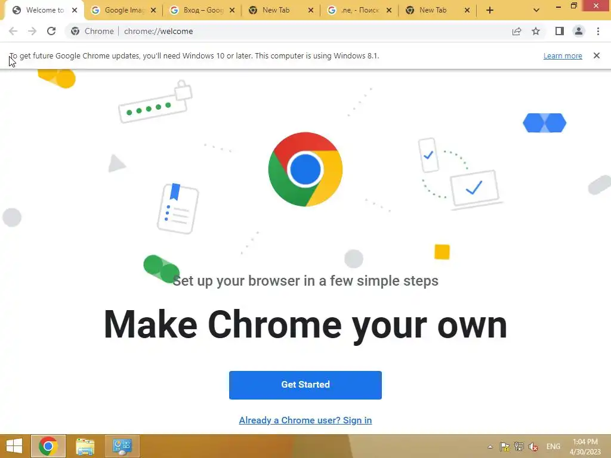Screen dimensions: 611x458
Task: Switch to the Google Images tab
Action: coord(124,10)
